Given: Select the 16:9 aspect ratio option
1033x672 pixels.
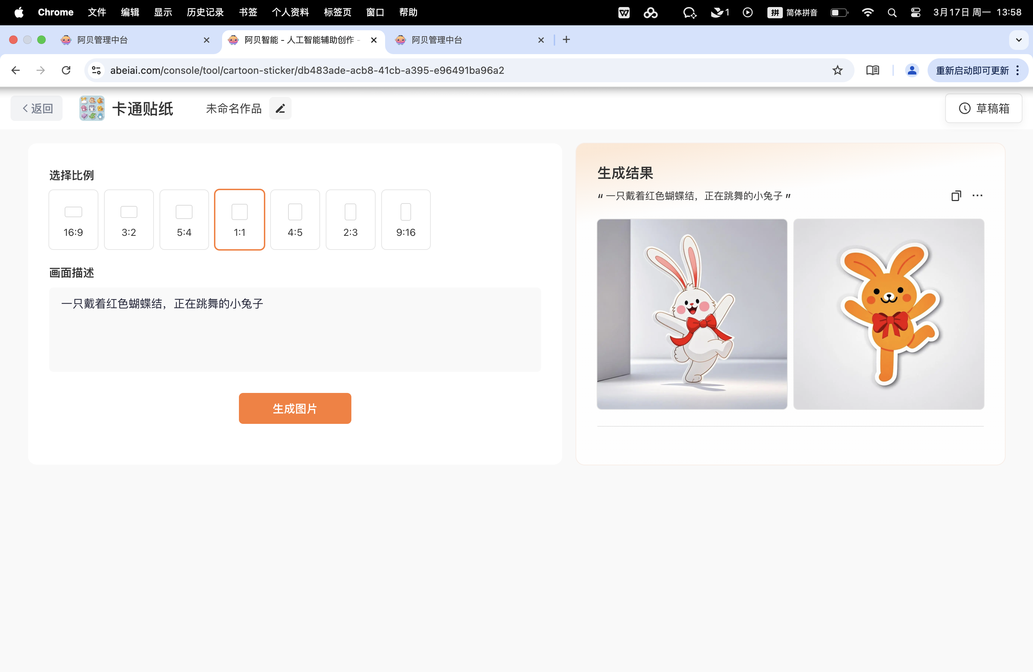Looking at the screenshot, I should click(73, 220).
